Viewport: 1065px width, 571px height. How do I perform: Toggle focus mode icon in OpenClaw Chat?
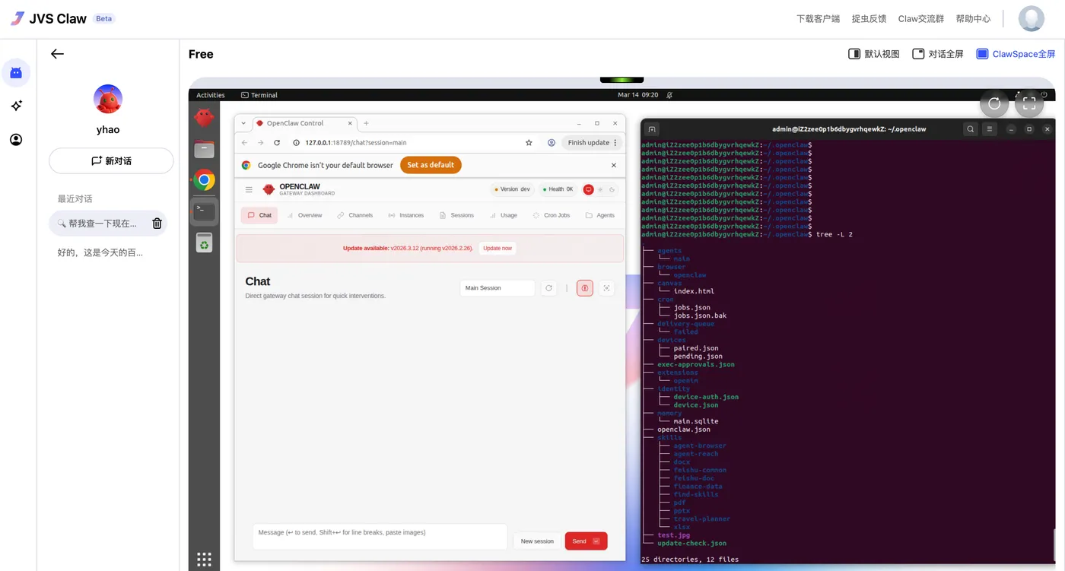click(606, 288)
